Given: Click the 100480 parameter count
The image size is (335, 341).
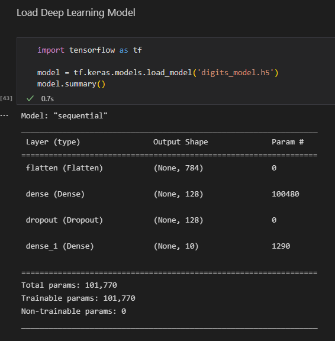Looking at the screenshot, I should (285, 194).
